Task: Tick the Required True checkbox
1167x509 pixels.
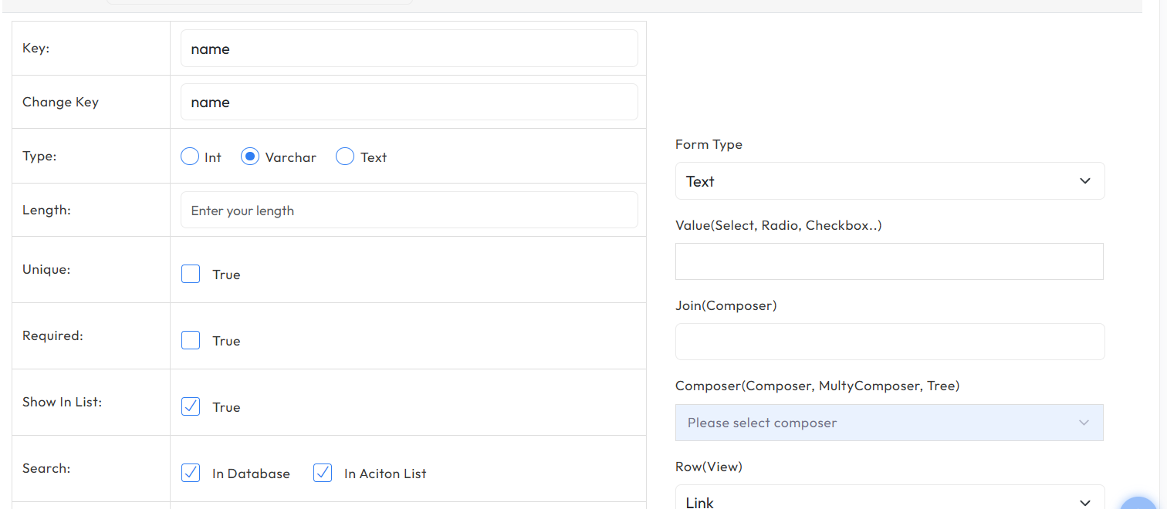Action: [x=191, y=341]
